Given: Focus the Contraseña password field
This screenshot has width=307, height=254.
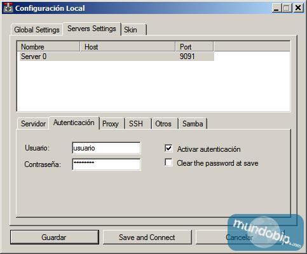Looking at the screenshot, I should click(x=106, y=164).
